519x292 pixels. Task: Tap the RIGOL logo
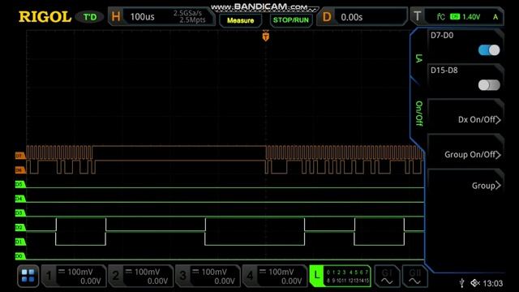click(x=45, y=17)
